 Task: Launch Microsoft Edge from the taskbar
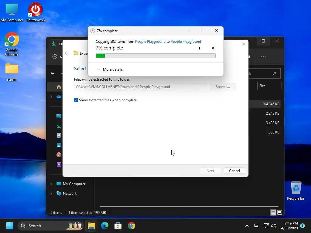tap(105, 226)
